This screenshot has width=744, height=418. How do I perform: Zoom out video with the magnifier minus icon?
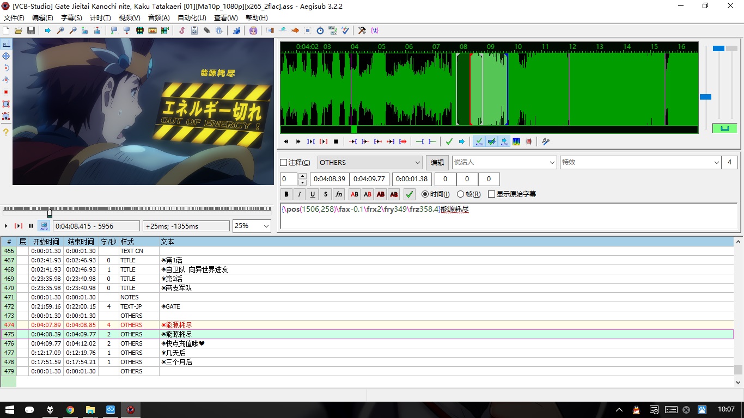(73, 30)
